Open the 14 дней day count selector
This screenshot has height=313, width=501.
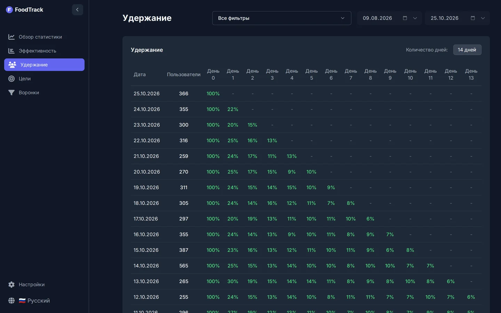[x=467, y=50]
